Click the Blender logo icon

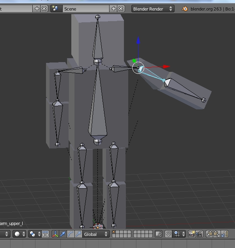[x=184, y=9]
